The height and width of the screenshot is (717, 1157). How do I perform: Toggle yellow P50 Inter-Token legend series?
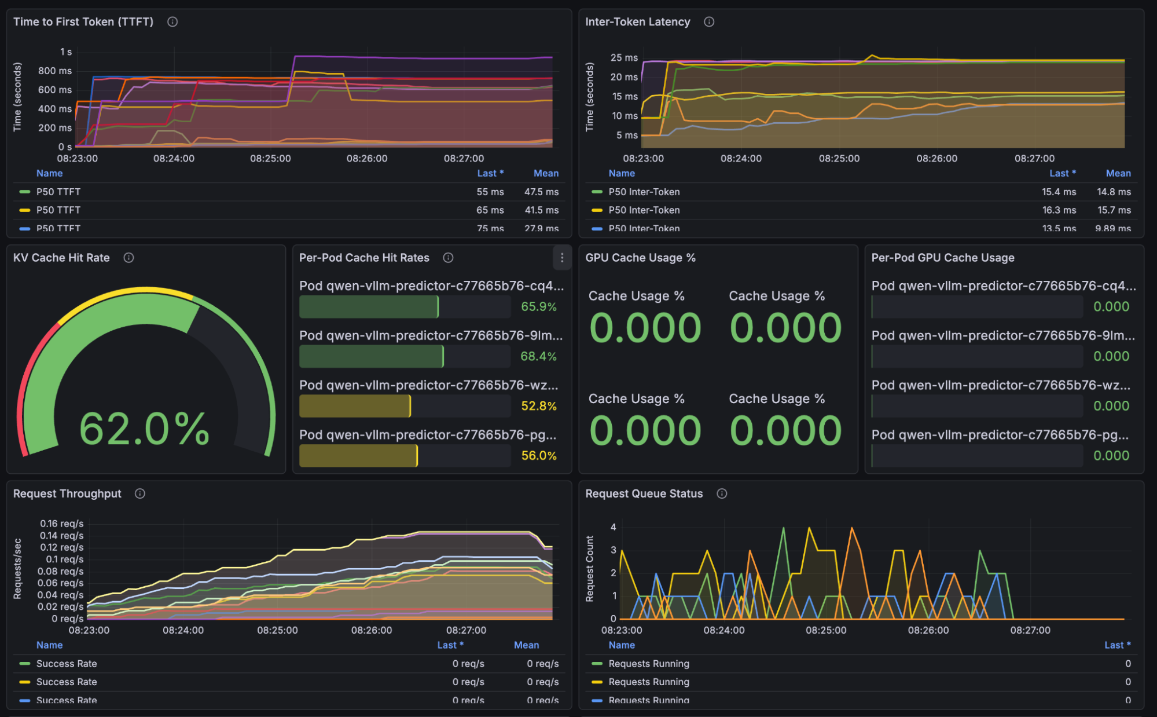(x=644, y=210)
